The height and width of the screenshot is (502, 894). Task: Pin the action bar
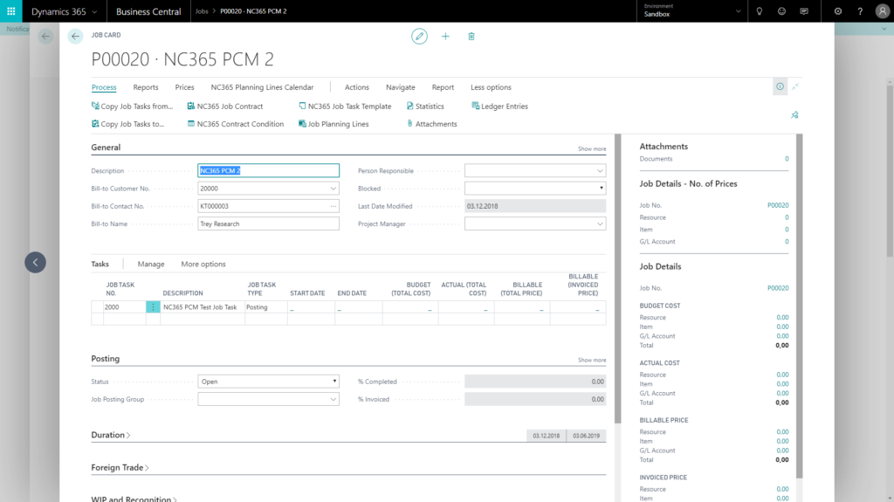pos(794,115)
